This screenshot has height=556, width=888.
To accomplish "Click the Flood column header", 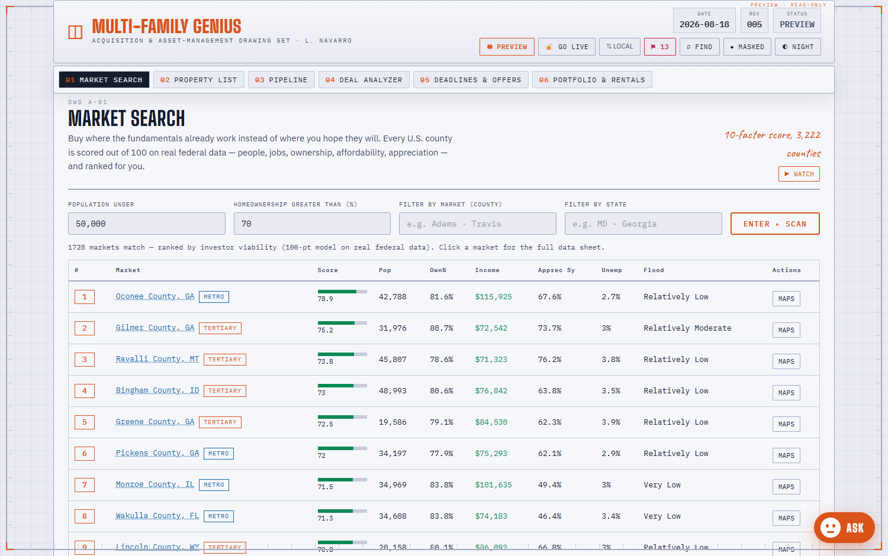I will click(654, 270).
